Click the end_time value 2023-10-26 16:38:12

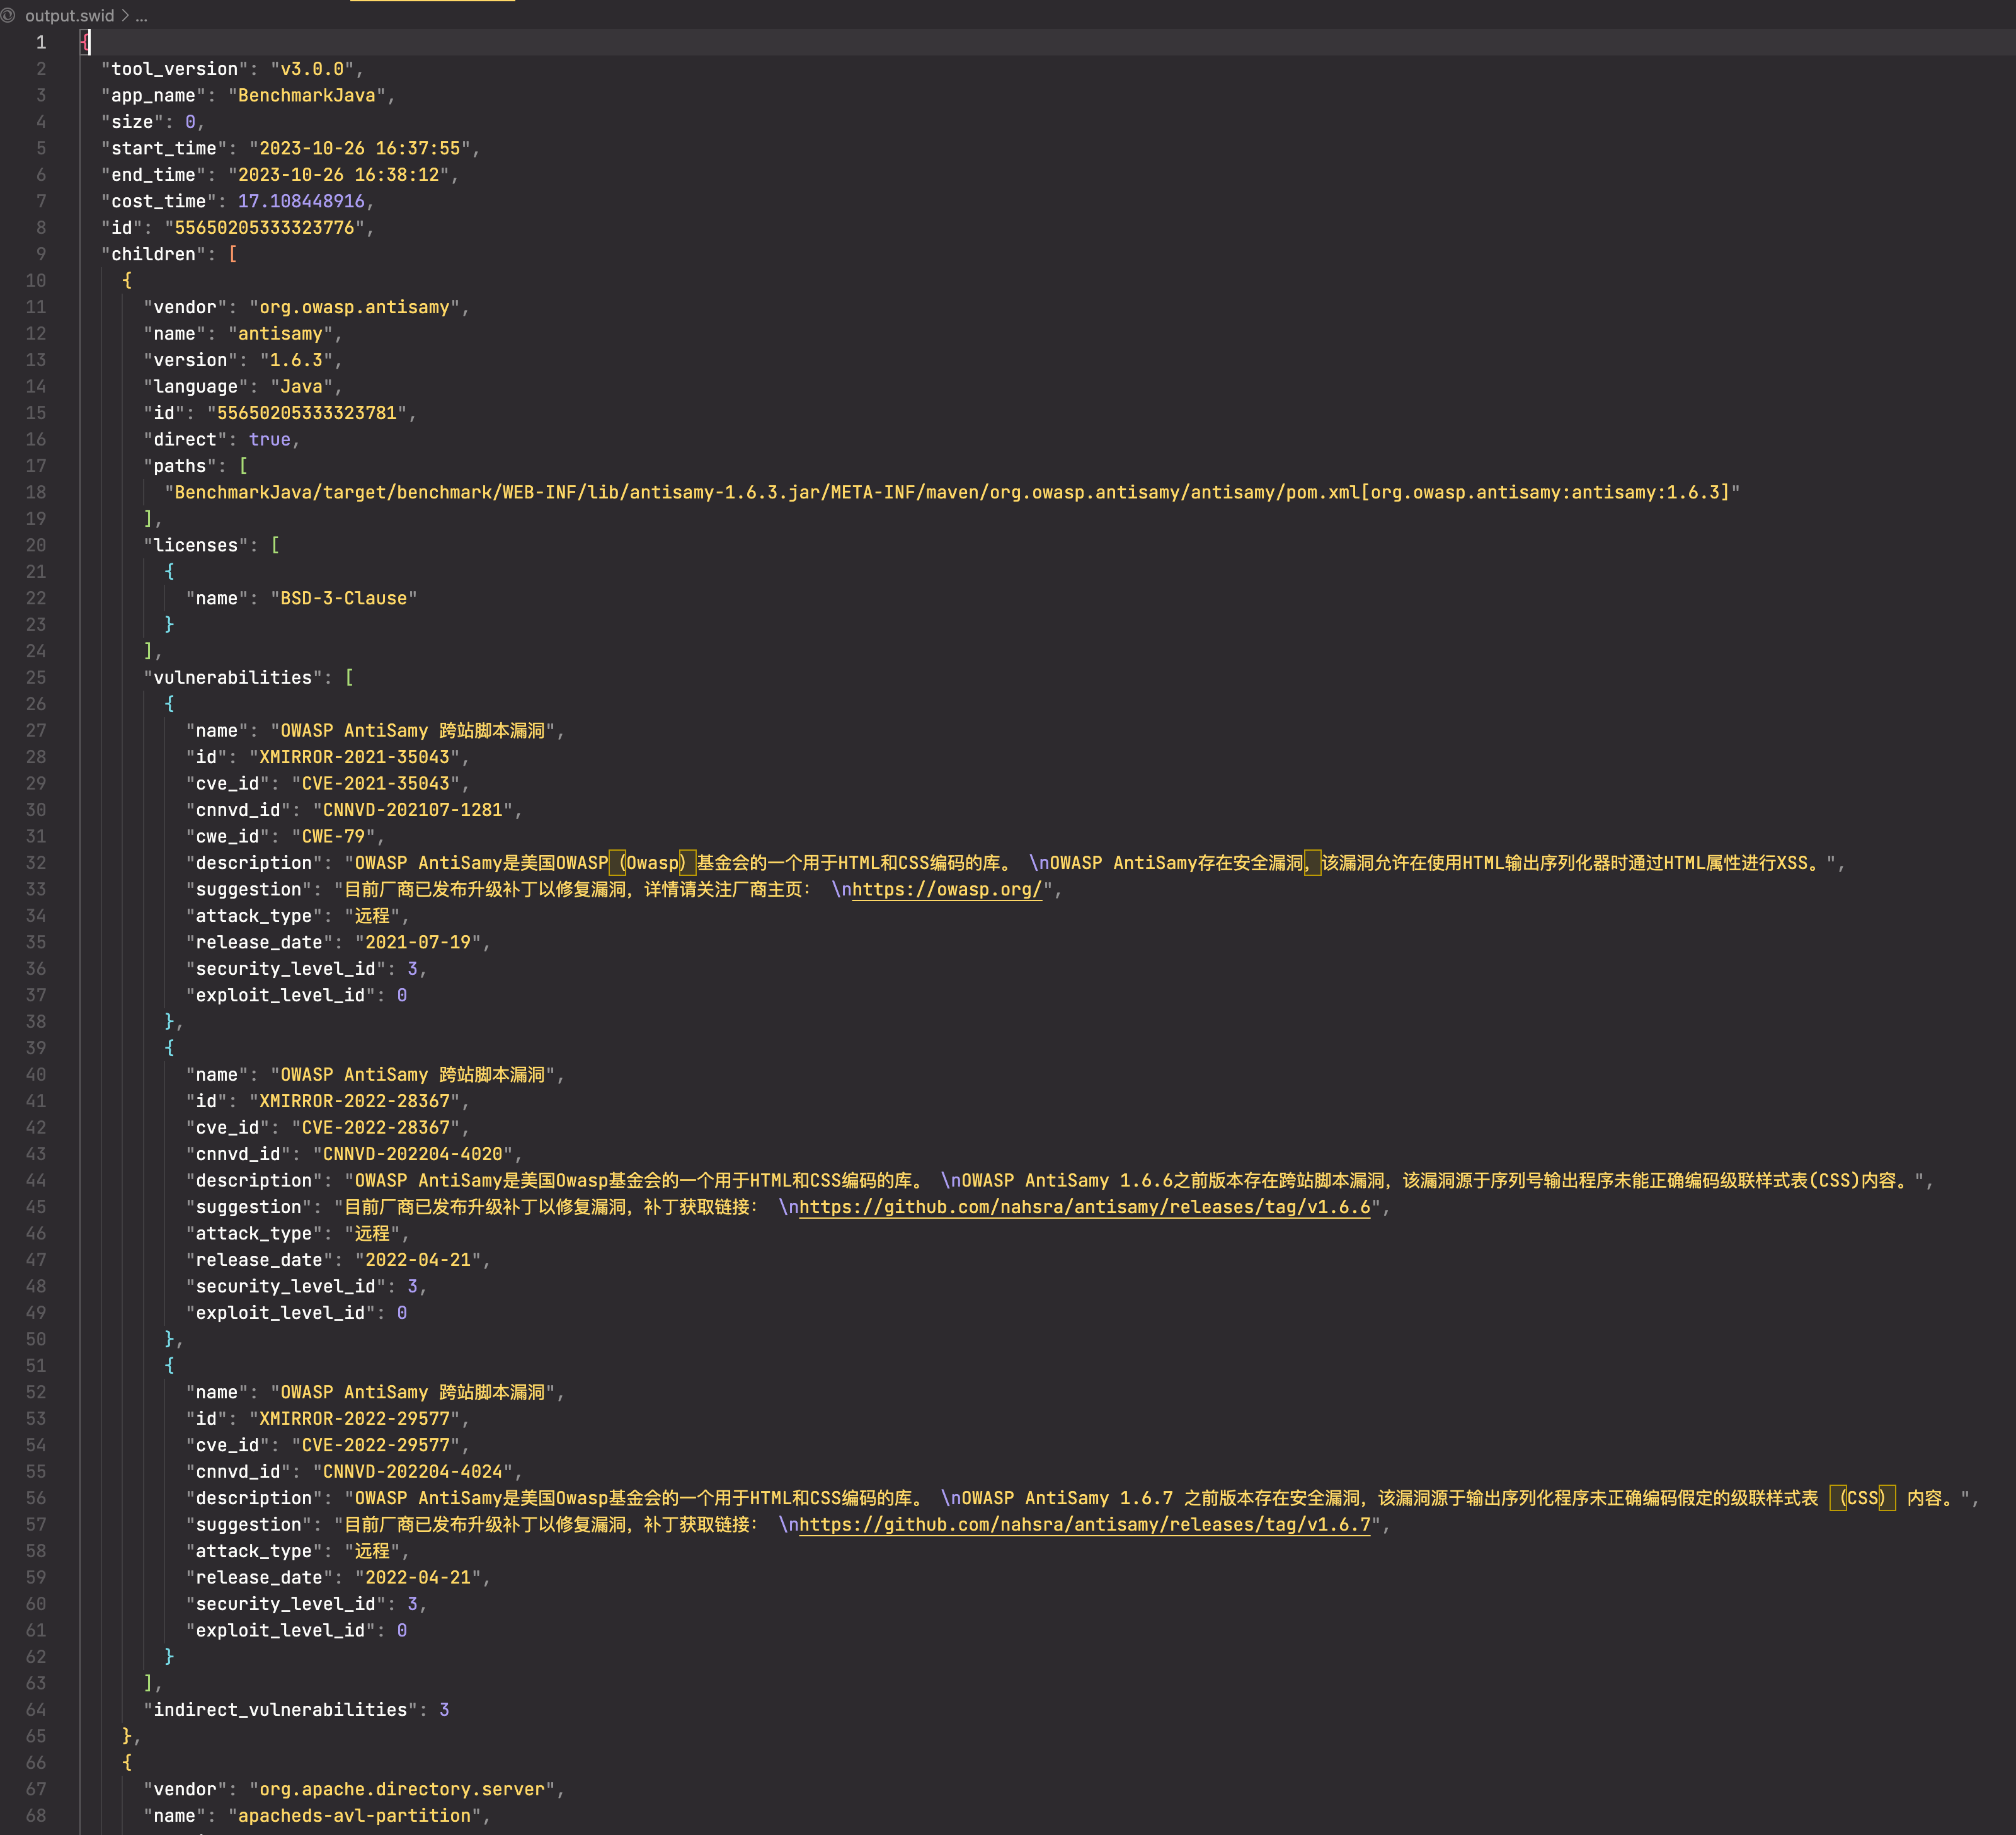[338, 174]
